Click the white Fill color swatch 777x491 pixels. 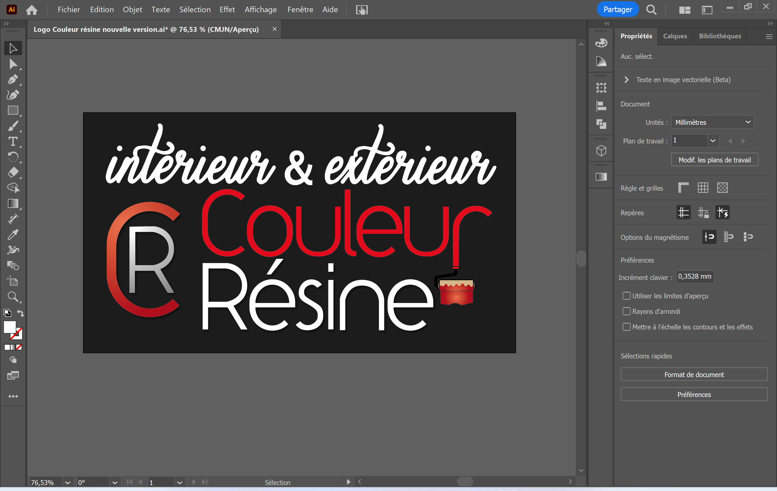[9, 327]
